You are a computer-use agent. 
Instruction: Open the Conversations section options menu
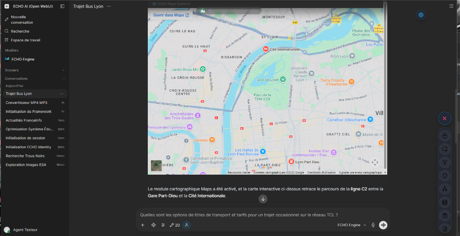[63, 79]
